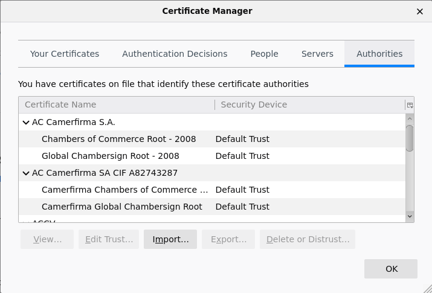Confirm with the OK button

click(391, 269)
